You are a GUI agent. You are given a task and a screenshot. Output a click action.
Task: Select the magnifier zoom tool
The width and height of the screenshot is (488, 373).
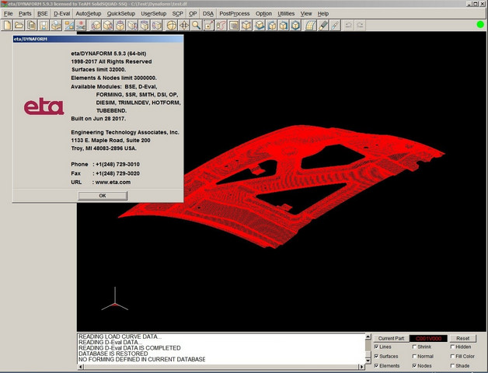(197, 26)
